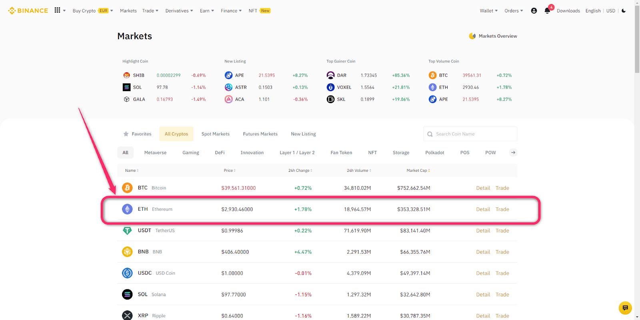Click the Ethereum coin icon in the table
Image resolution: width=640 pixels, height=320 pixels.
coord(127,209)
